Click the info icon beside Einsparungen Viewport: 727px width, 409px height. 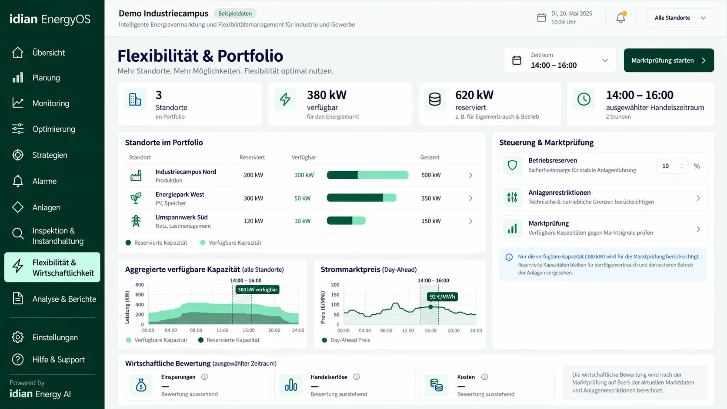(204, 377)
